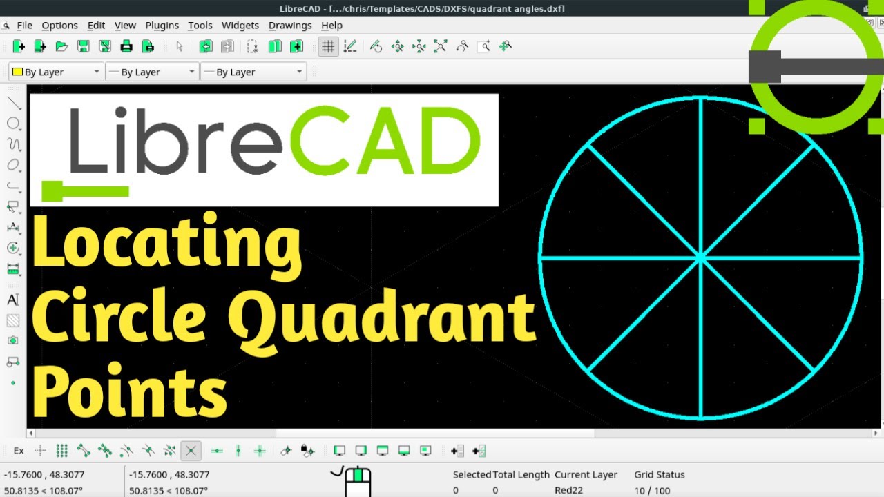This screenshot has width=884, height=497.
Task: Toggle Restrict Horizontal
Action: pos(217,451)
